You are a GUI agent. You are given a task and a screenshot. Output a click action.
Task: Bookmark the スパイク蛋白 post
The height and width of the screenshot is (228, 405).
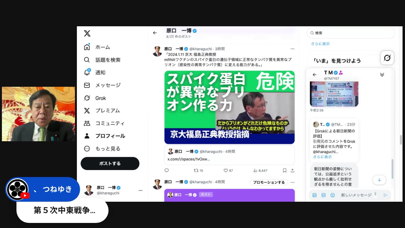[284, 170]
